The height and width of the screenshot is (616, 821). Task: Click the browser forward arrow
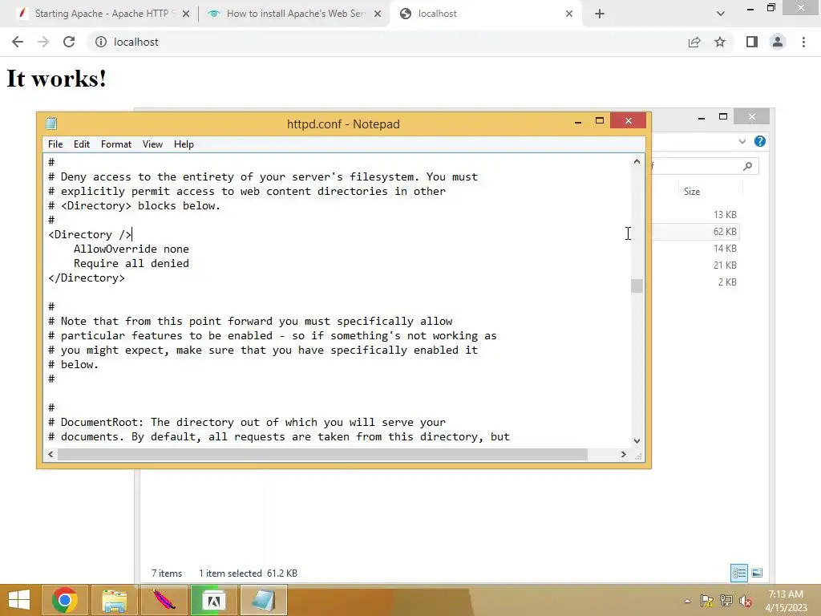click(43, 42)
